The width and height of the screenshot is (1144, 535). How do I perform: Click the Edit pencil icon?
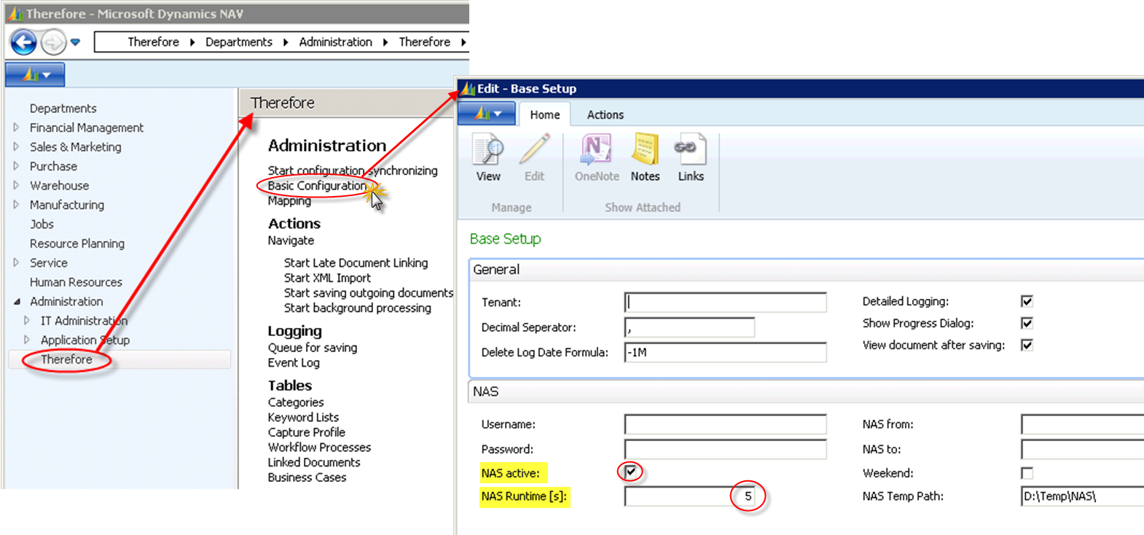[534, 151]
